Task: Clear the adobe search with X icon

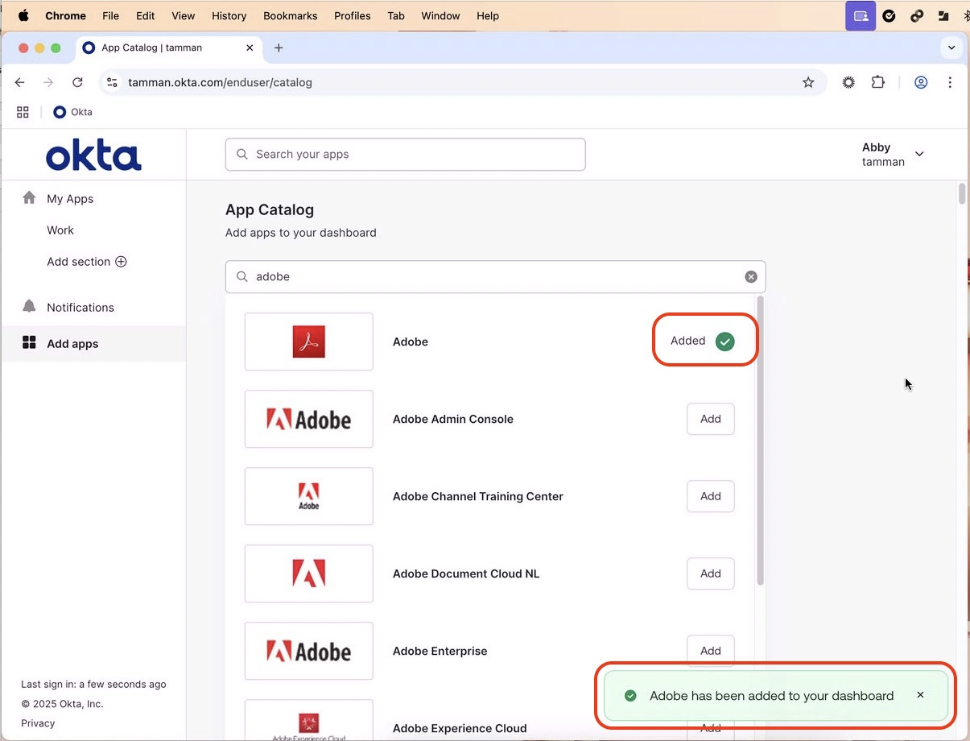Action: [x=751, y=276]
